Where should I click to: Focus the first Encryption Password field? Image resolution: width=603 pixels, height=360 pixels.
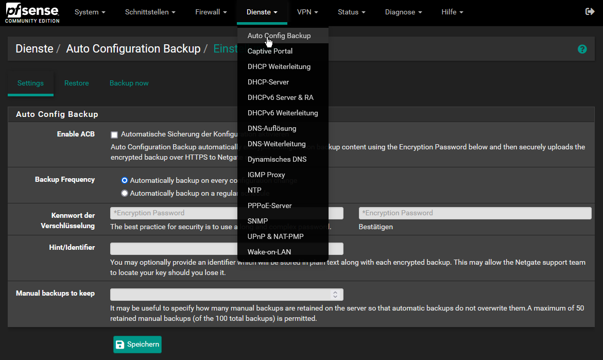click(x=227, y=213)
